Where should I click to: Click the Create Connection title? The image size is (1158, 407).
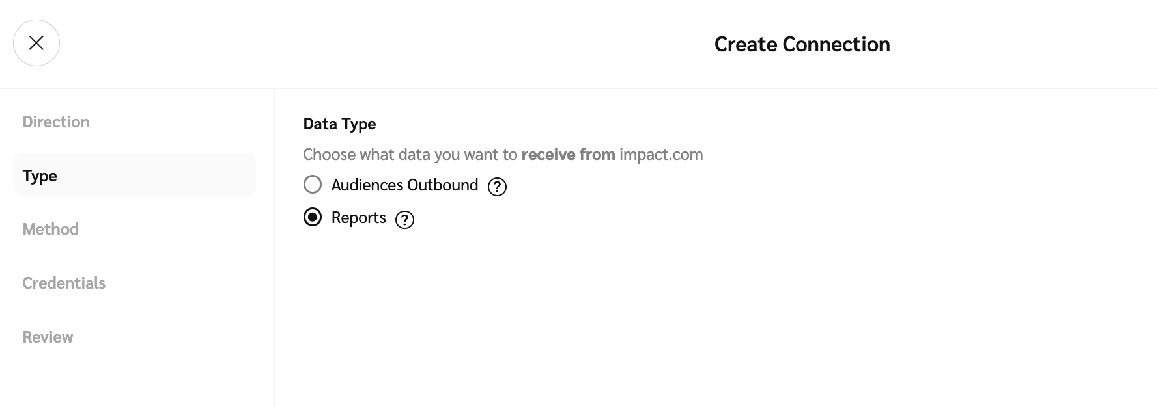[802, 44]
